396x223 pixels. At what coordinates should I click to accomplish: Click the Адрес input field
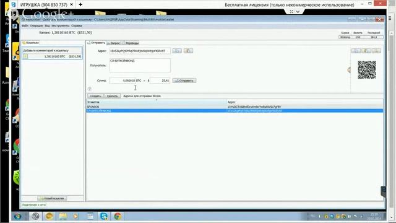tap(140, 51)
